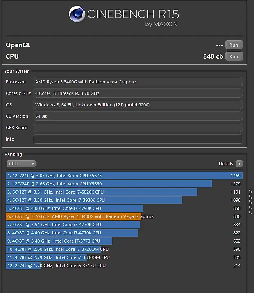Click the GFX Board field
254x293 pixels.
pos(138,128)
